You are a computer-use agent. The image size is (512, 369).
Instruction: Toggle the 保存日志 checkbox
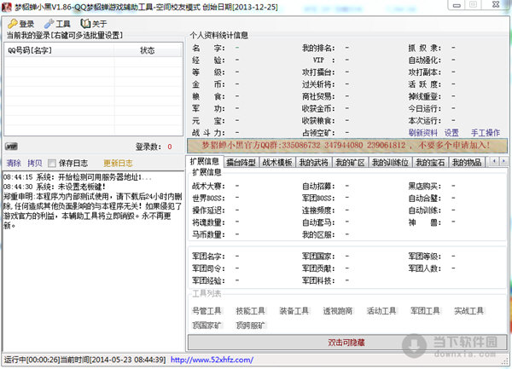click(52, 163)
